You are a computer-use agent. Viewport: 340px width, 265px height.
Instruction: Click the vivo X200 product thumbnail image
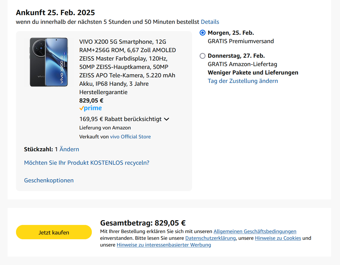[x=49, y=62]
